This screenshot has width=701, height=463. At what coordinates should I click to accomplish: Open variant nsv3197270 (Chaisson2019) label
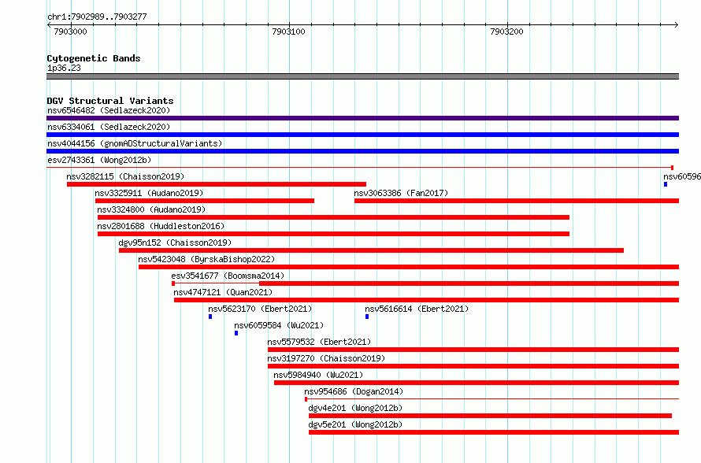[326, 358]
